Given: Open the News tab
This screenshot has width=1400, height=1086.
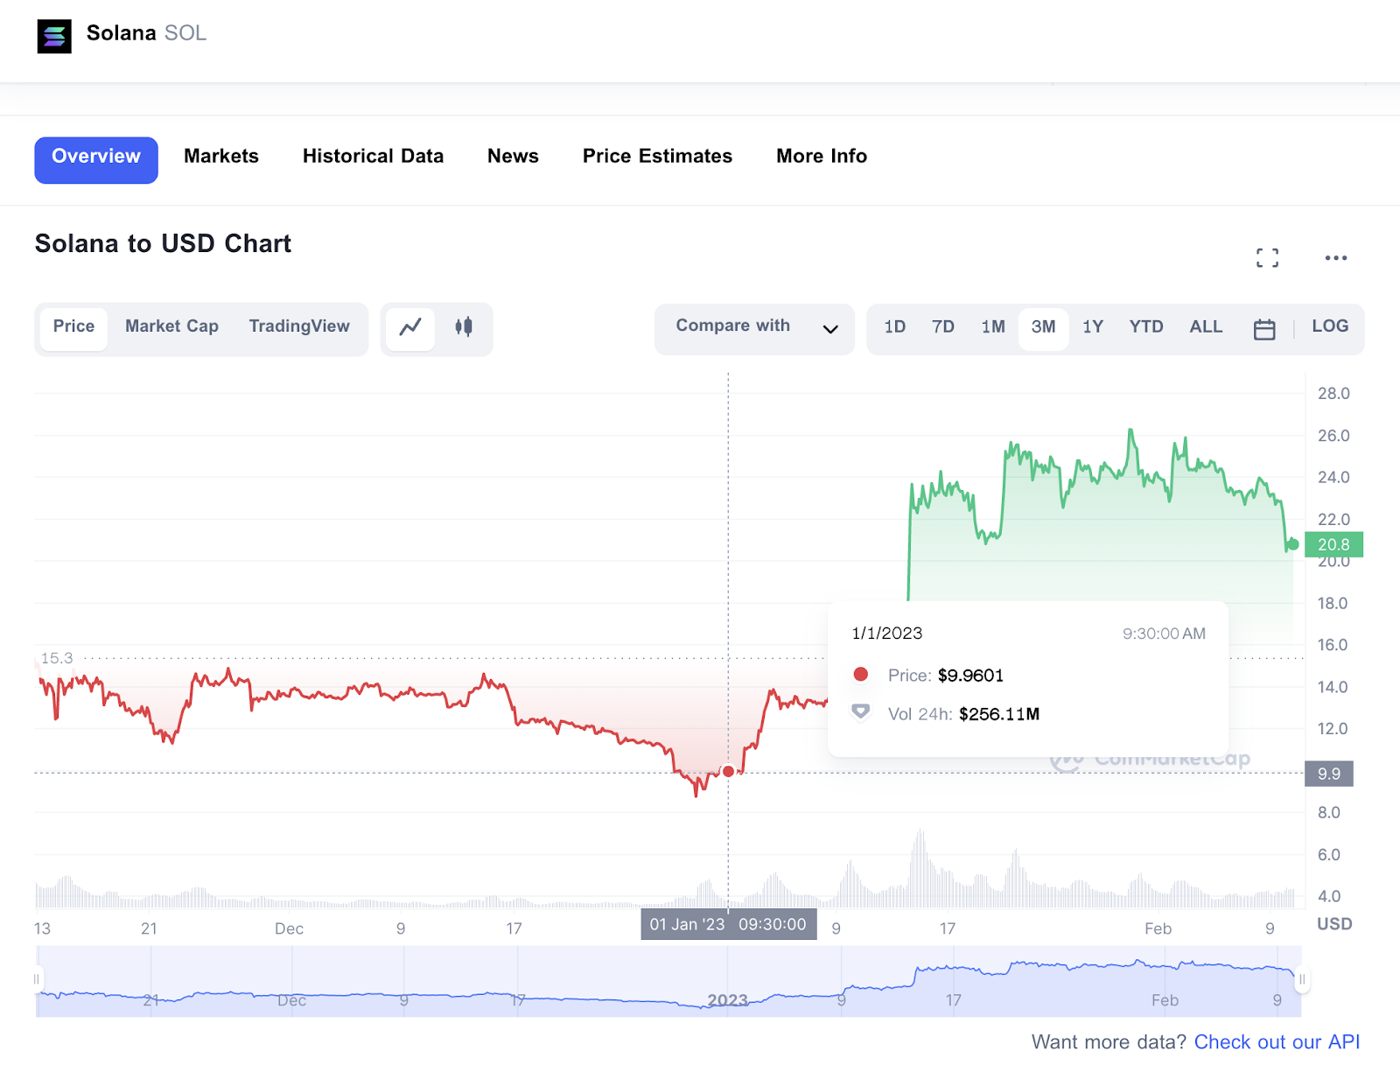Looking at the screenshot, I should pos(513,157).
